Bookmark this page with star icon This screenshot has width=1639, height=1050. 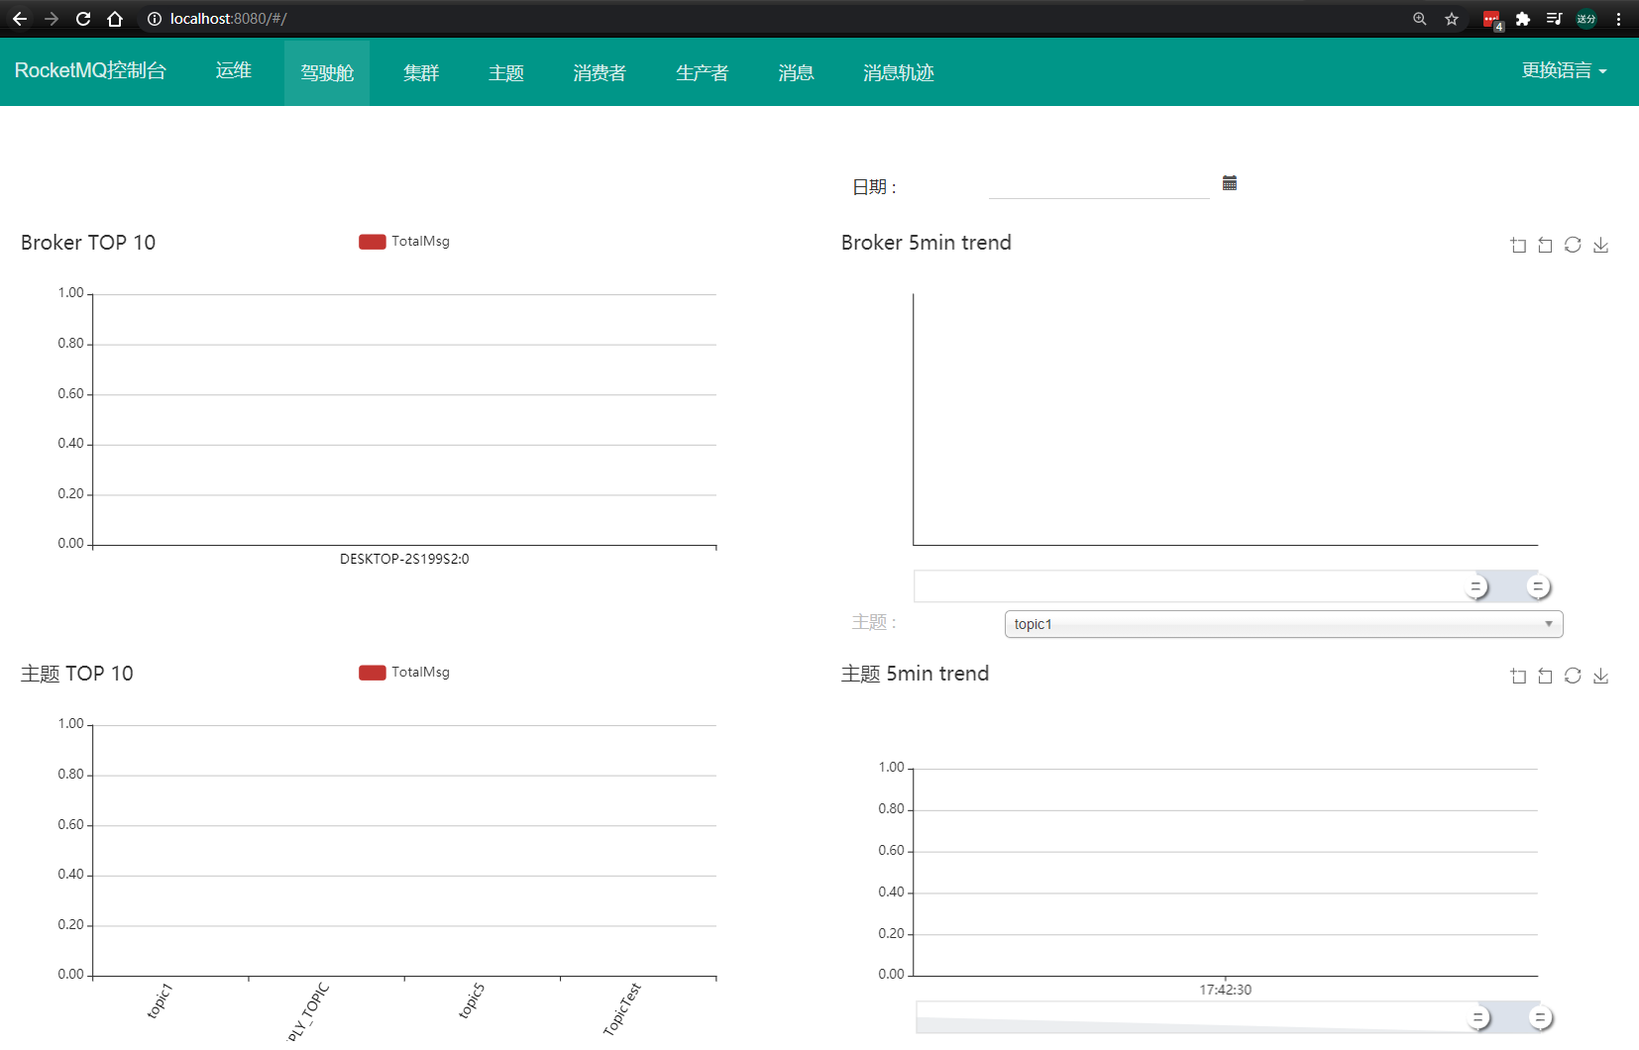tap(1452, 19)
